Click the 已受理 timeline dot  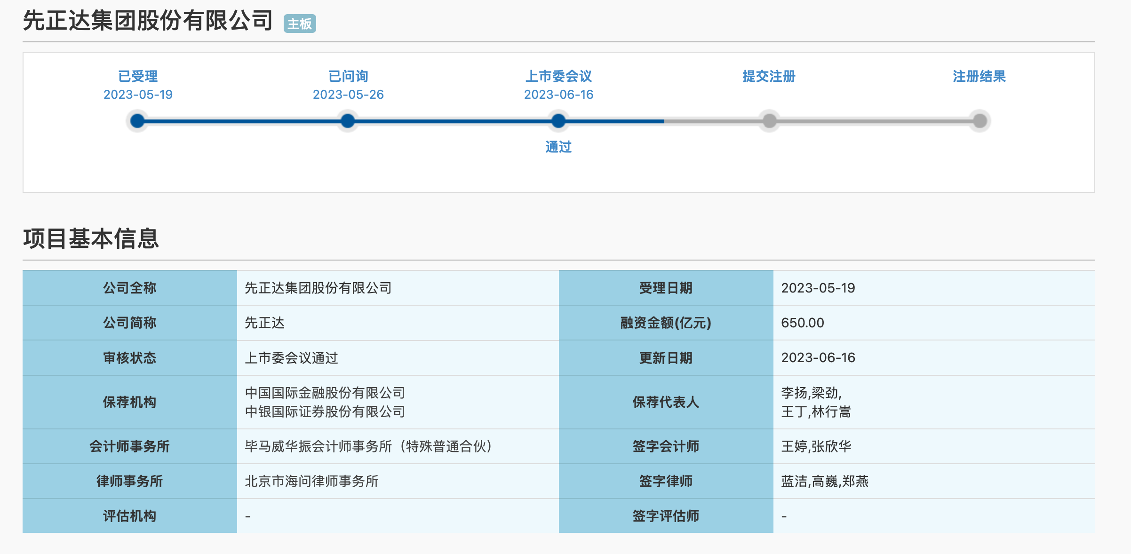pos(137,121)
